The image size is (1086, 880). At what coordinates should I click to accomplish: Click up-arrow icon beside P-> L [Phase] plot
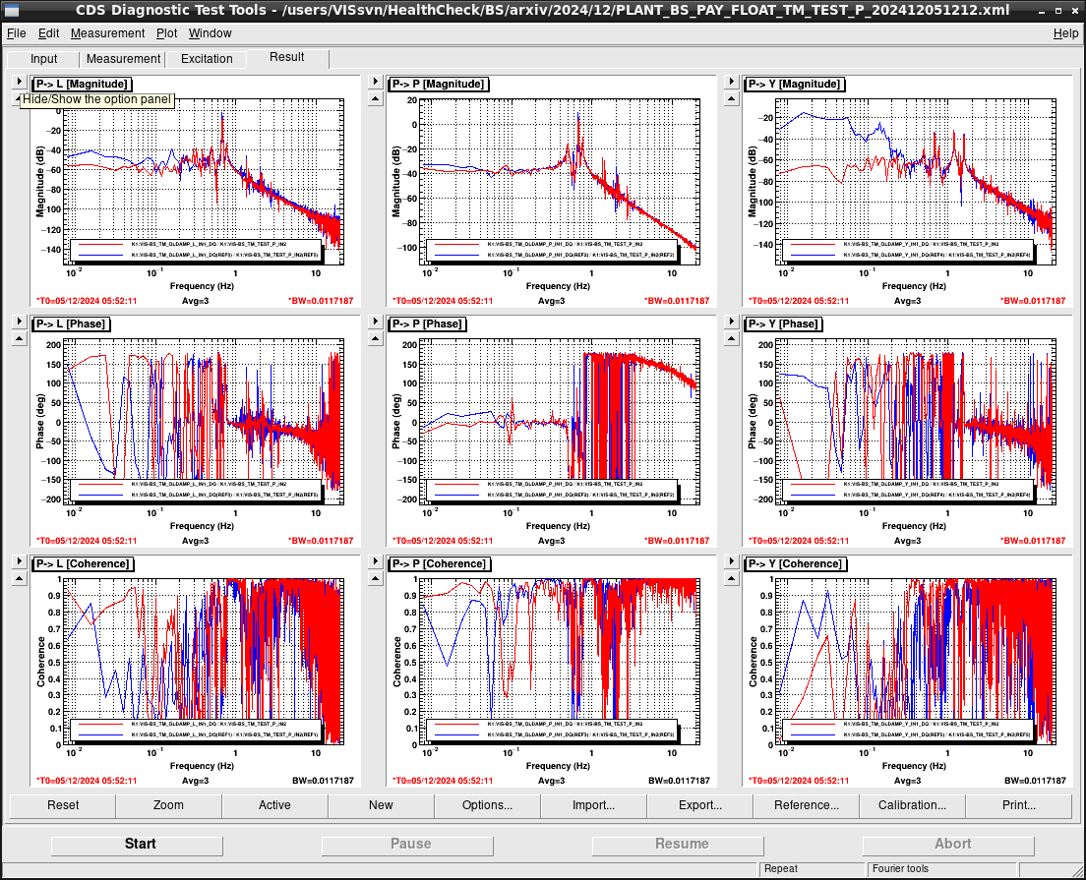pos(20,339)
